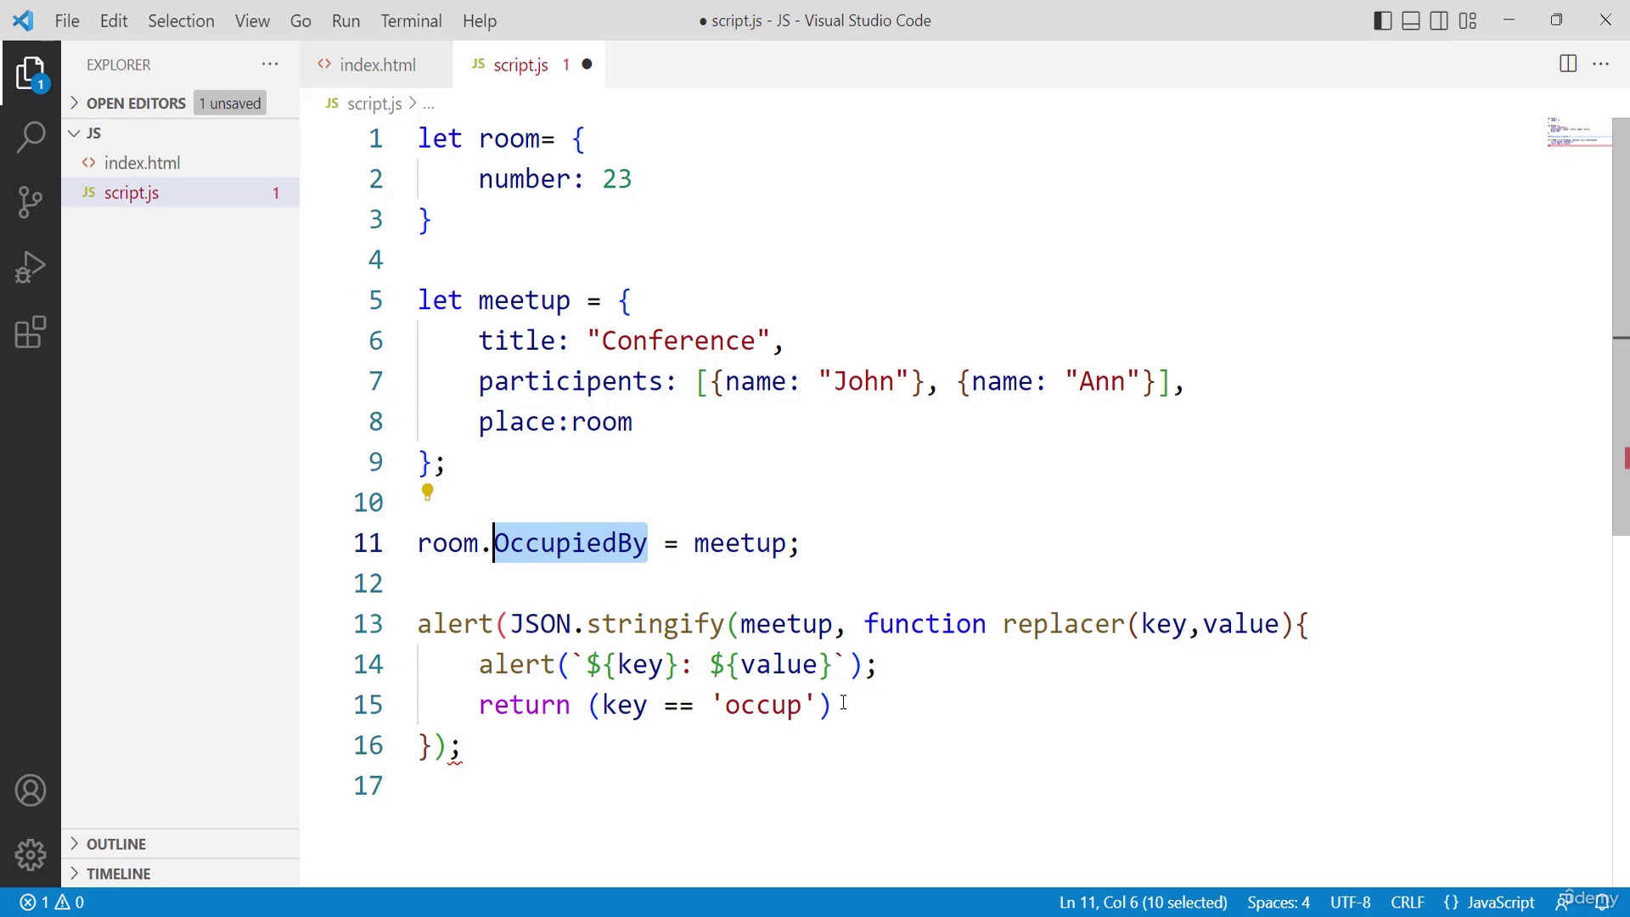Click Customize Layout icon in title bar
The height and width of the screenshot is (917, 1630).
point(1468,20)
